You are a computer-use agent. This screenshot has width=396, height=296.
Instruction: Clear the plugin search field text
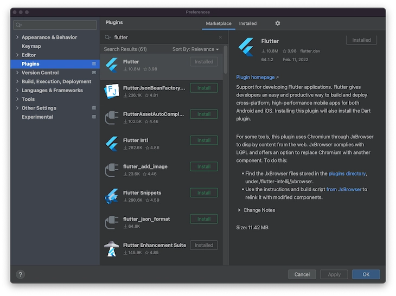point(220,37)
